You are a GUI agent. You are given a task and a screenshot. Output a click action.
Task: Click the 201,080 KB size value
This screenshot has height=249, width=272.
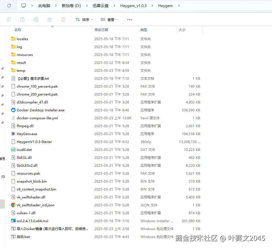[x=191, y=221]
